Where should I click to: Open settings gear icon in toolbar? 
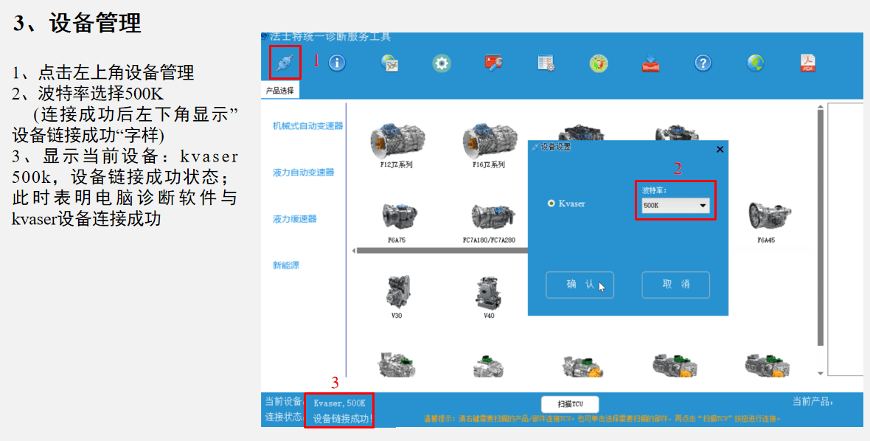coord(441,63)
